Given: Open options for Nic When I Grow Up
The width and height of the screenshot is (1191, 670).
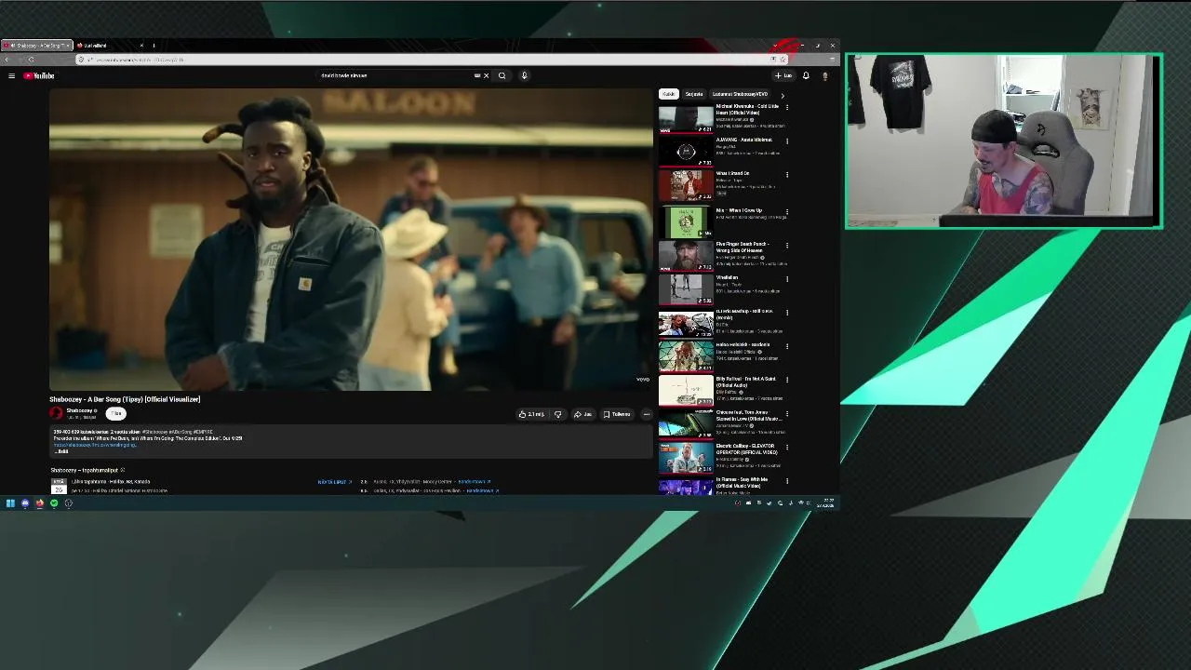Looking at the screenshot, I should pyautogui.click(x=787, y=211).
